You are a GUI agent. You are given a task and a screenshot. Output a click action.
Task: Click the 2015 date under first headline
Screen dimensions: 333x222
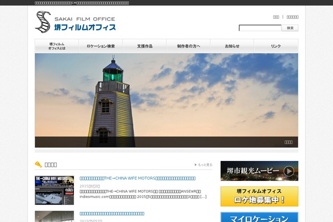[89, 186]
